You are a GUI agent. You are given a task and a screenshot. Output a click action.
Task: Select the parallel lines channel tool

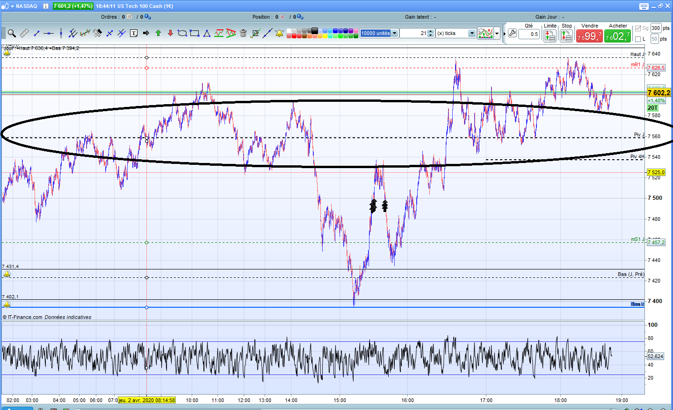click(x=73, y=33)
